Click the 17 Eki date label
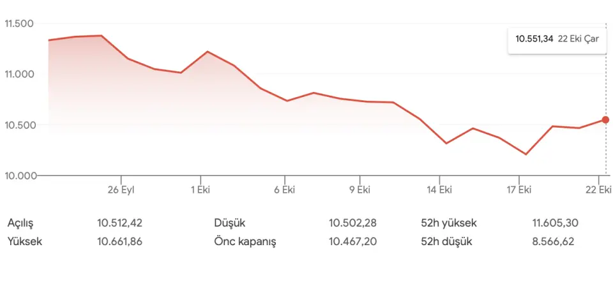This screenshot has width=613, height=286. tap(519, 189)
